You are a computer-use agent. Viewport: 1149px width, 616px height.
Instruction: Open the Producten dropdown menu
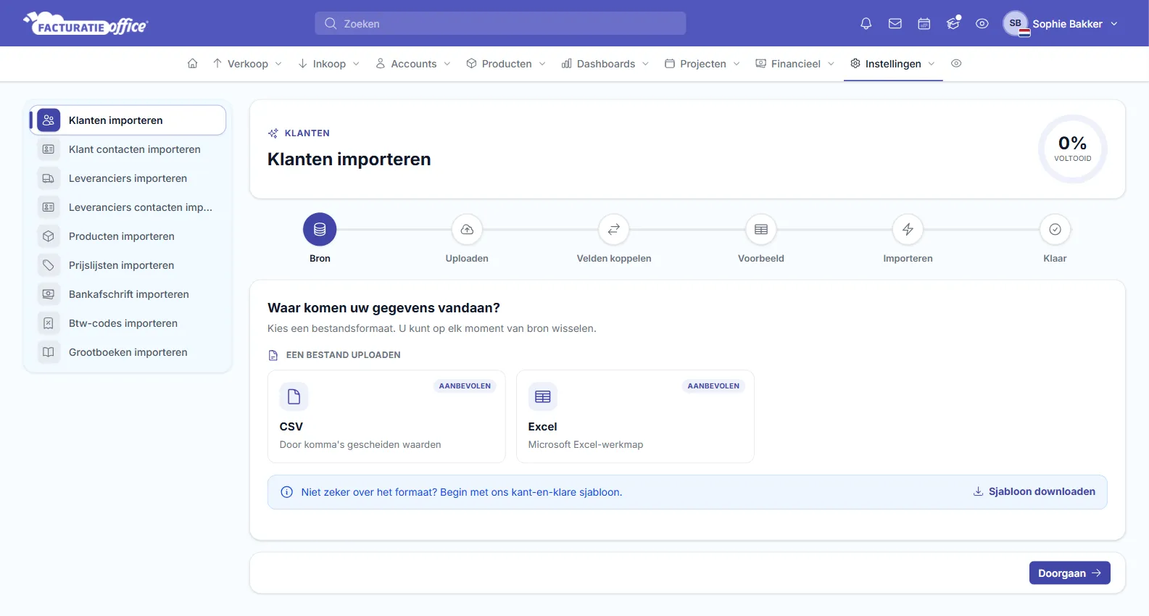(x=506, y=64)
